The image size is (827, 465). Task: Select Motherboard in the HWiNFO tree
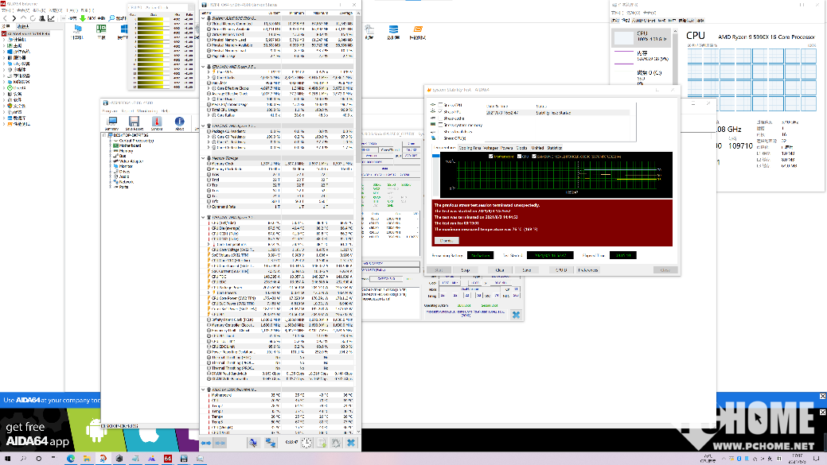(130, 146)
